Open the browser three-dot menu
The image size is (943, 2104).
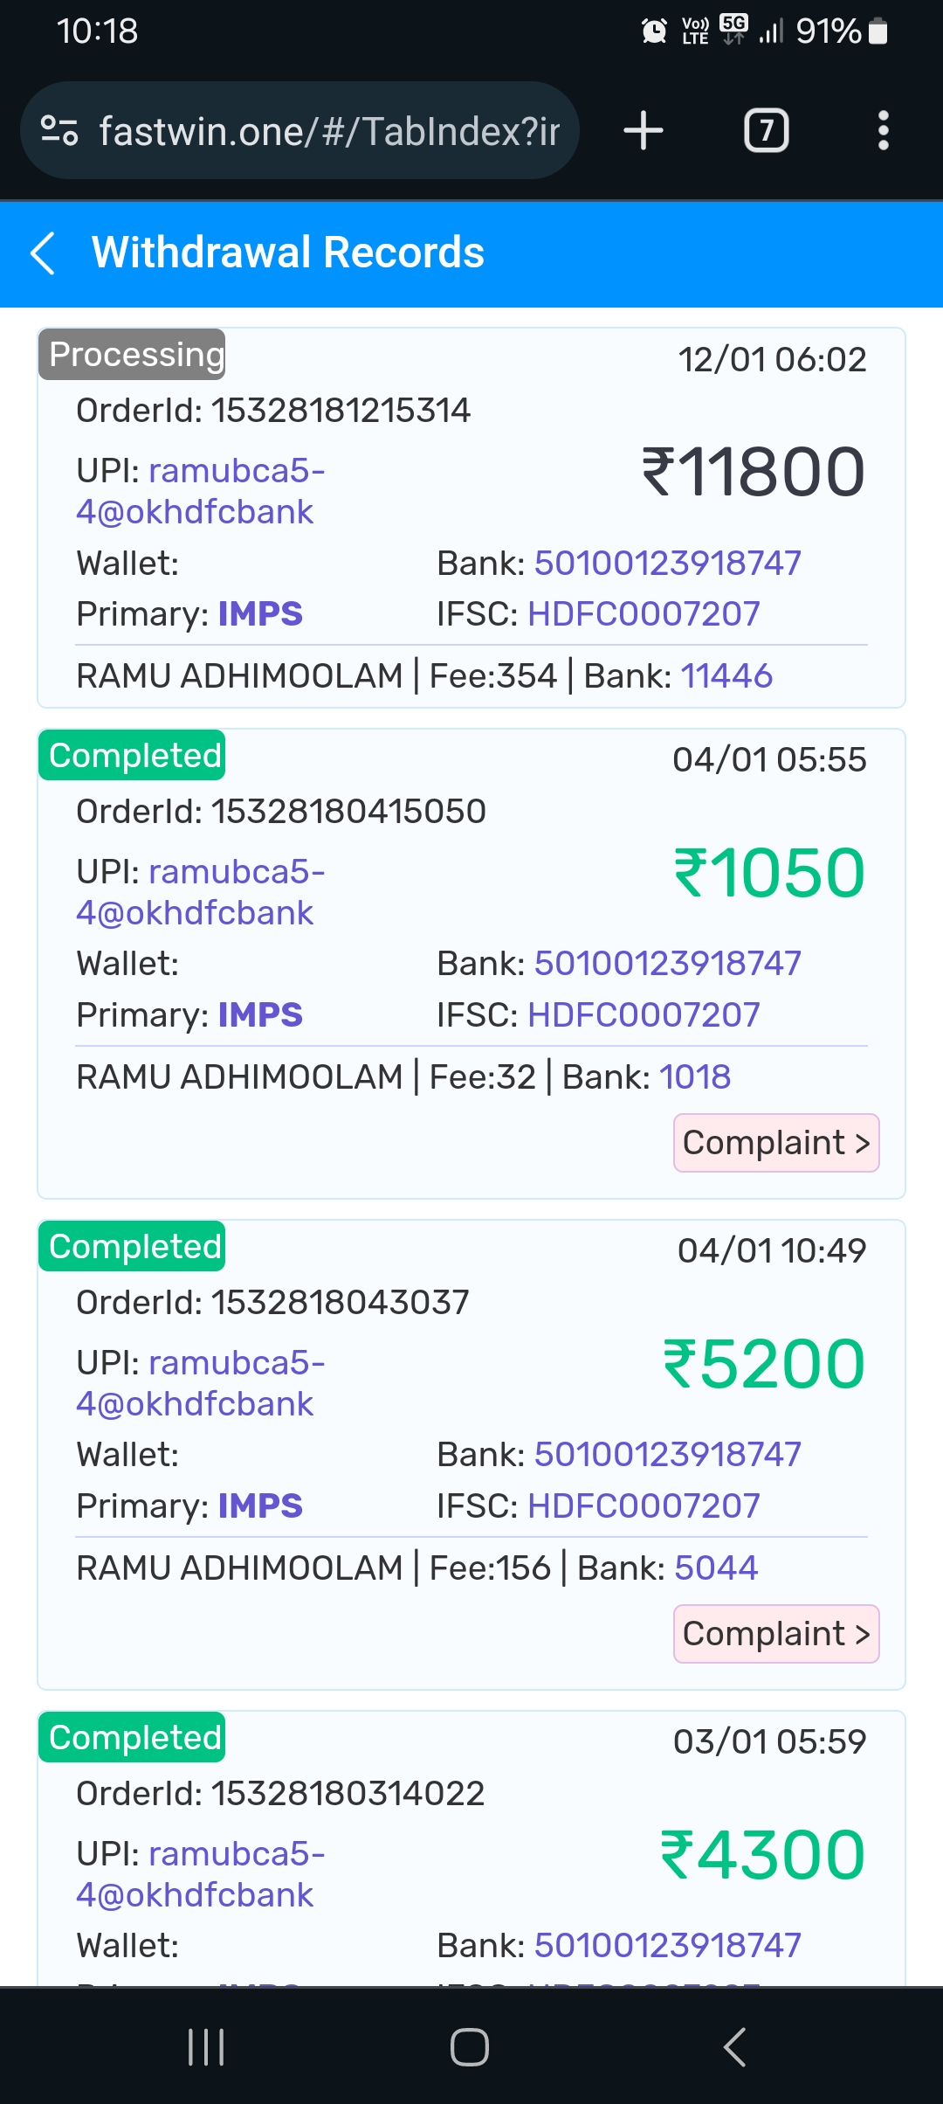coord(883,131)
